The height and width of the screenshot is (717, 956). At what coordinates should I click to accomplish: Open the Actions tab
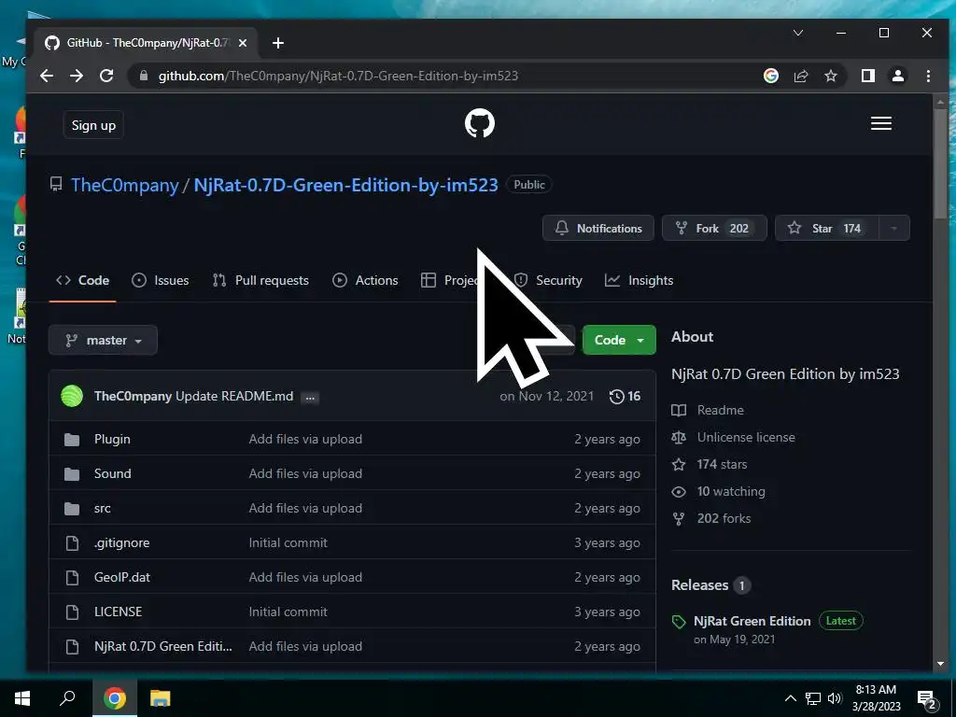[365, 280]
